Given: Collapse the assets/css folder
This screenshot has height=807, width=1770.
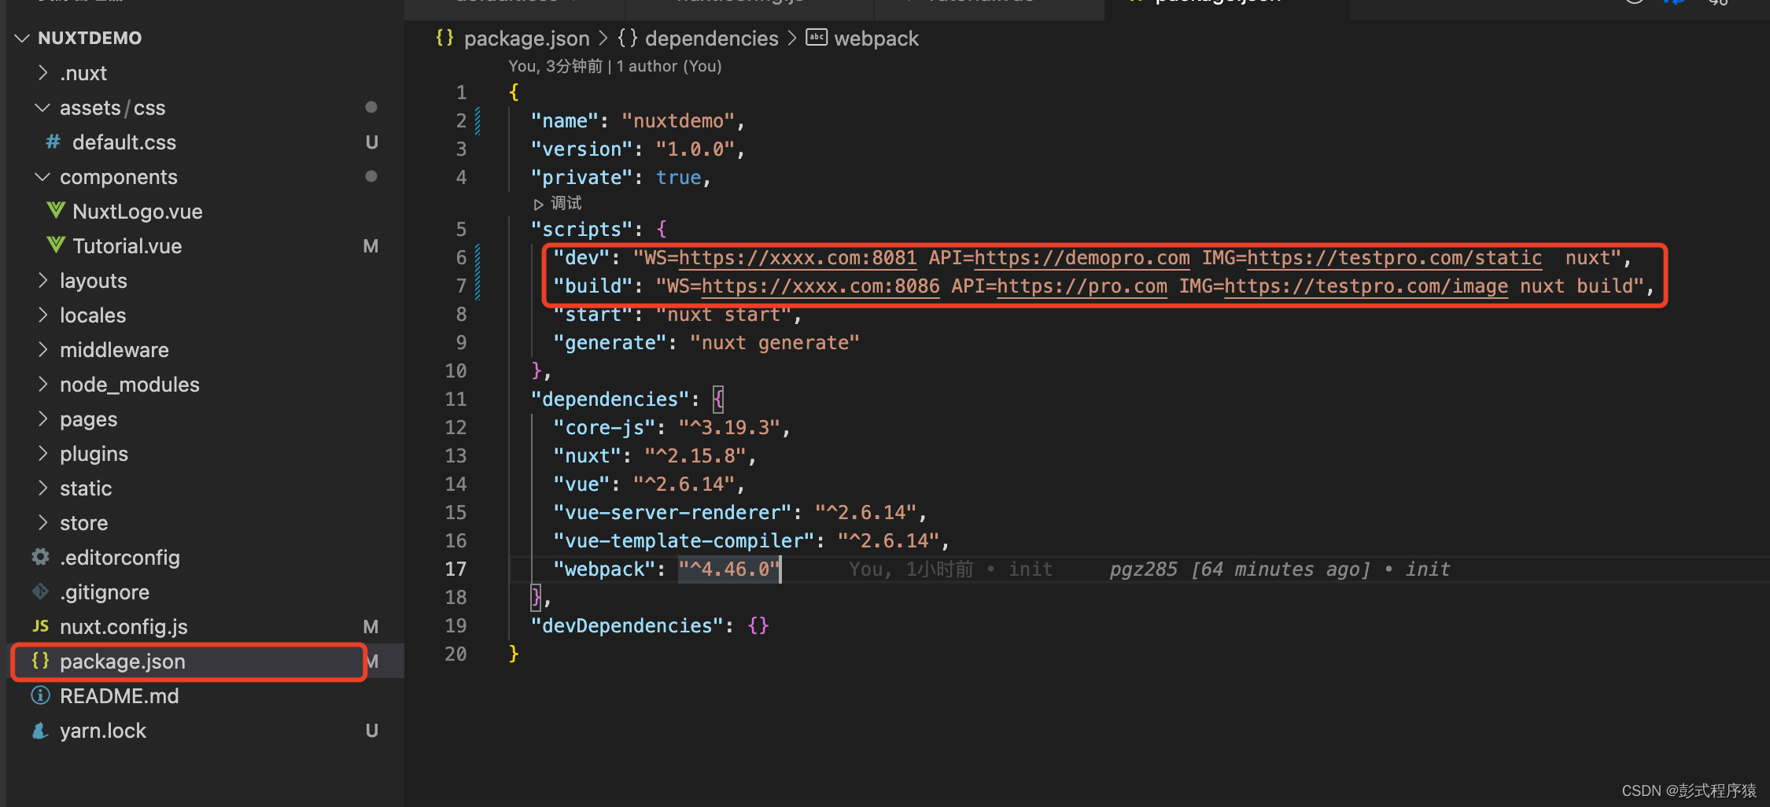Looking at the screenshot, I should point(43,108).
